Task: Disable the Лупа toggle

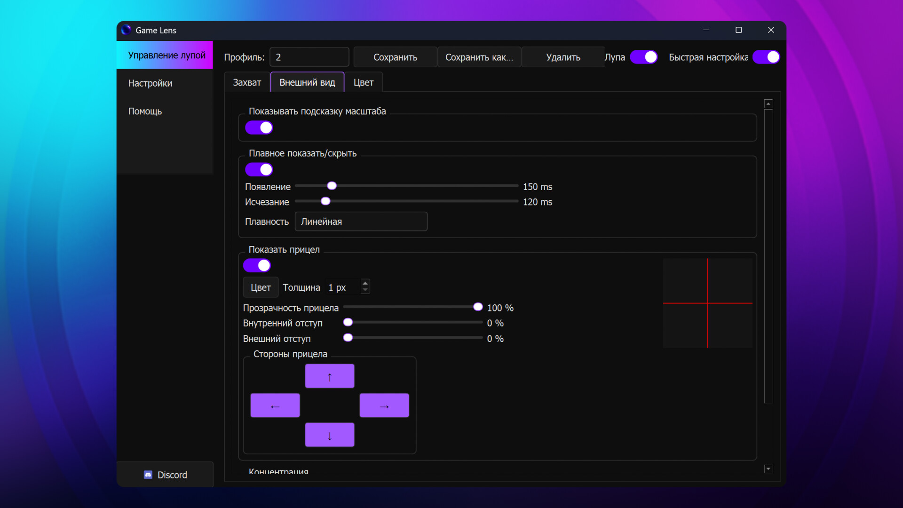Action: (x=643, y=57)
